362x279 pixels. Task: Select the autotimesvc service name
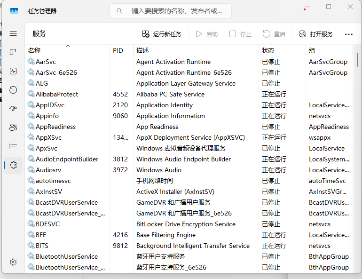click(53, 181)
